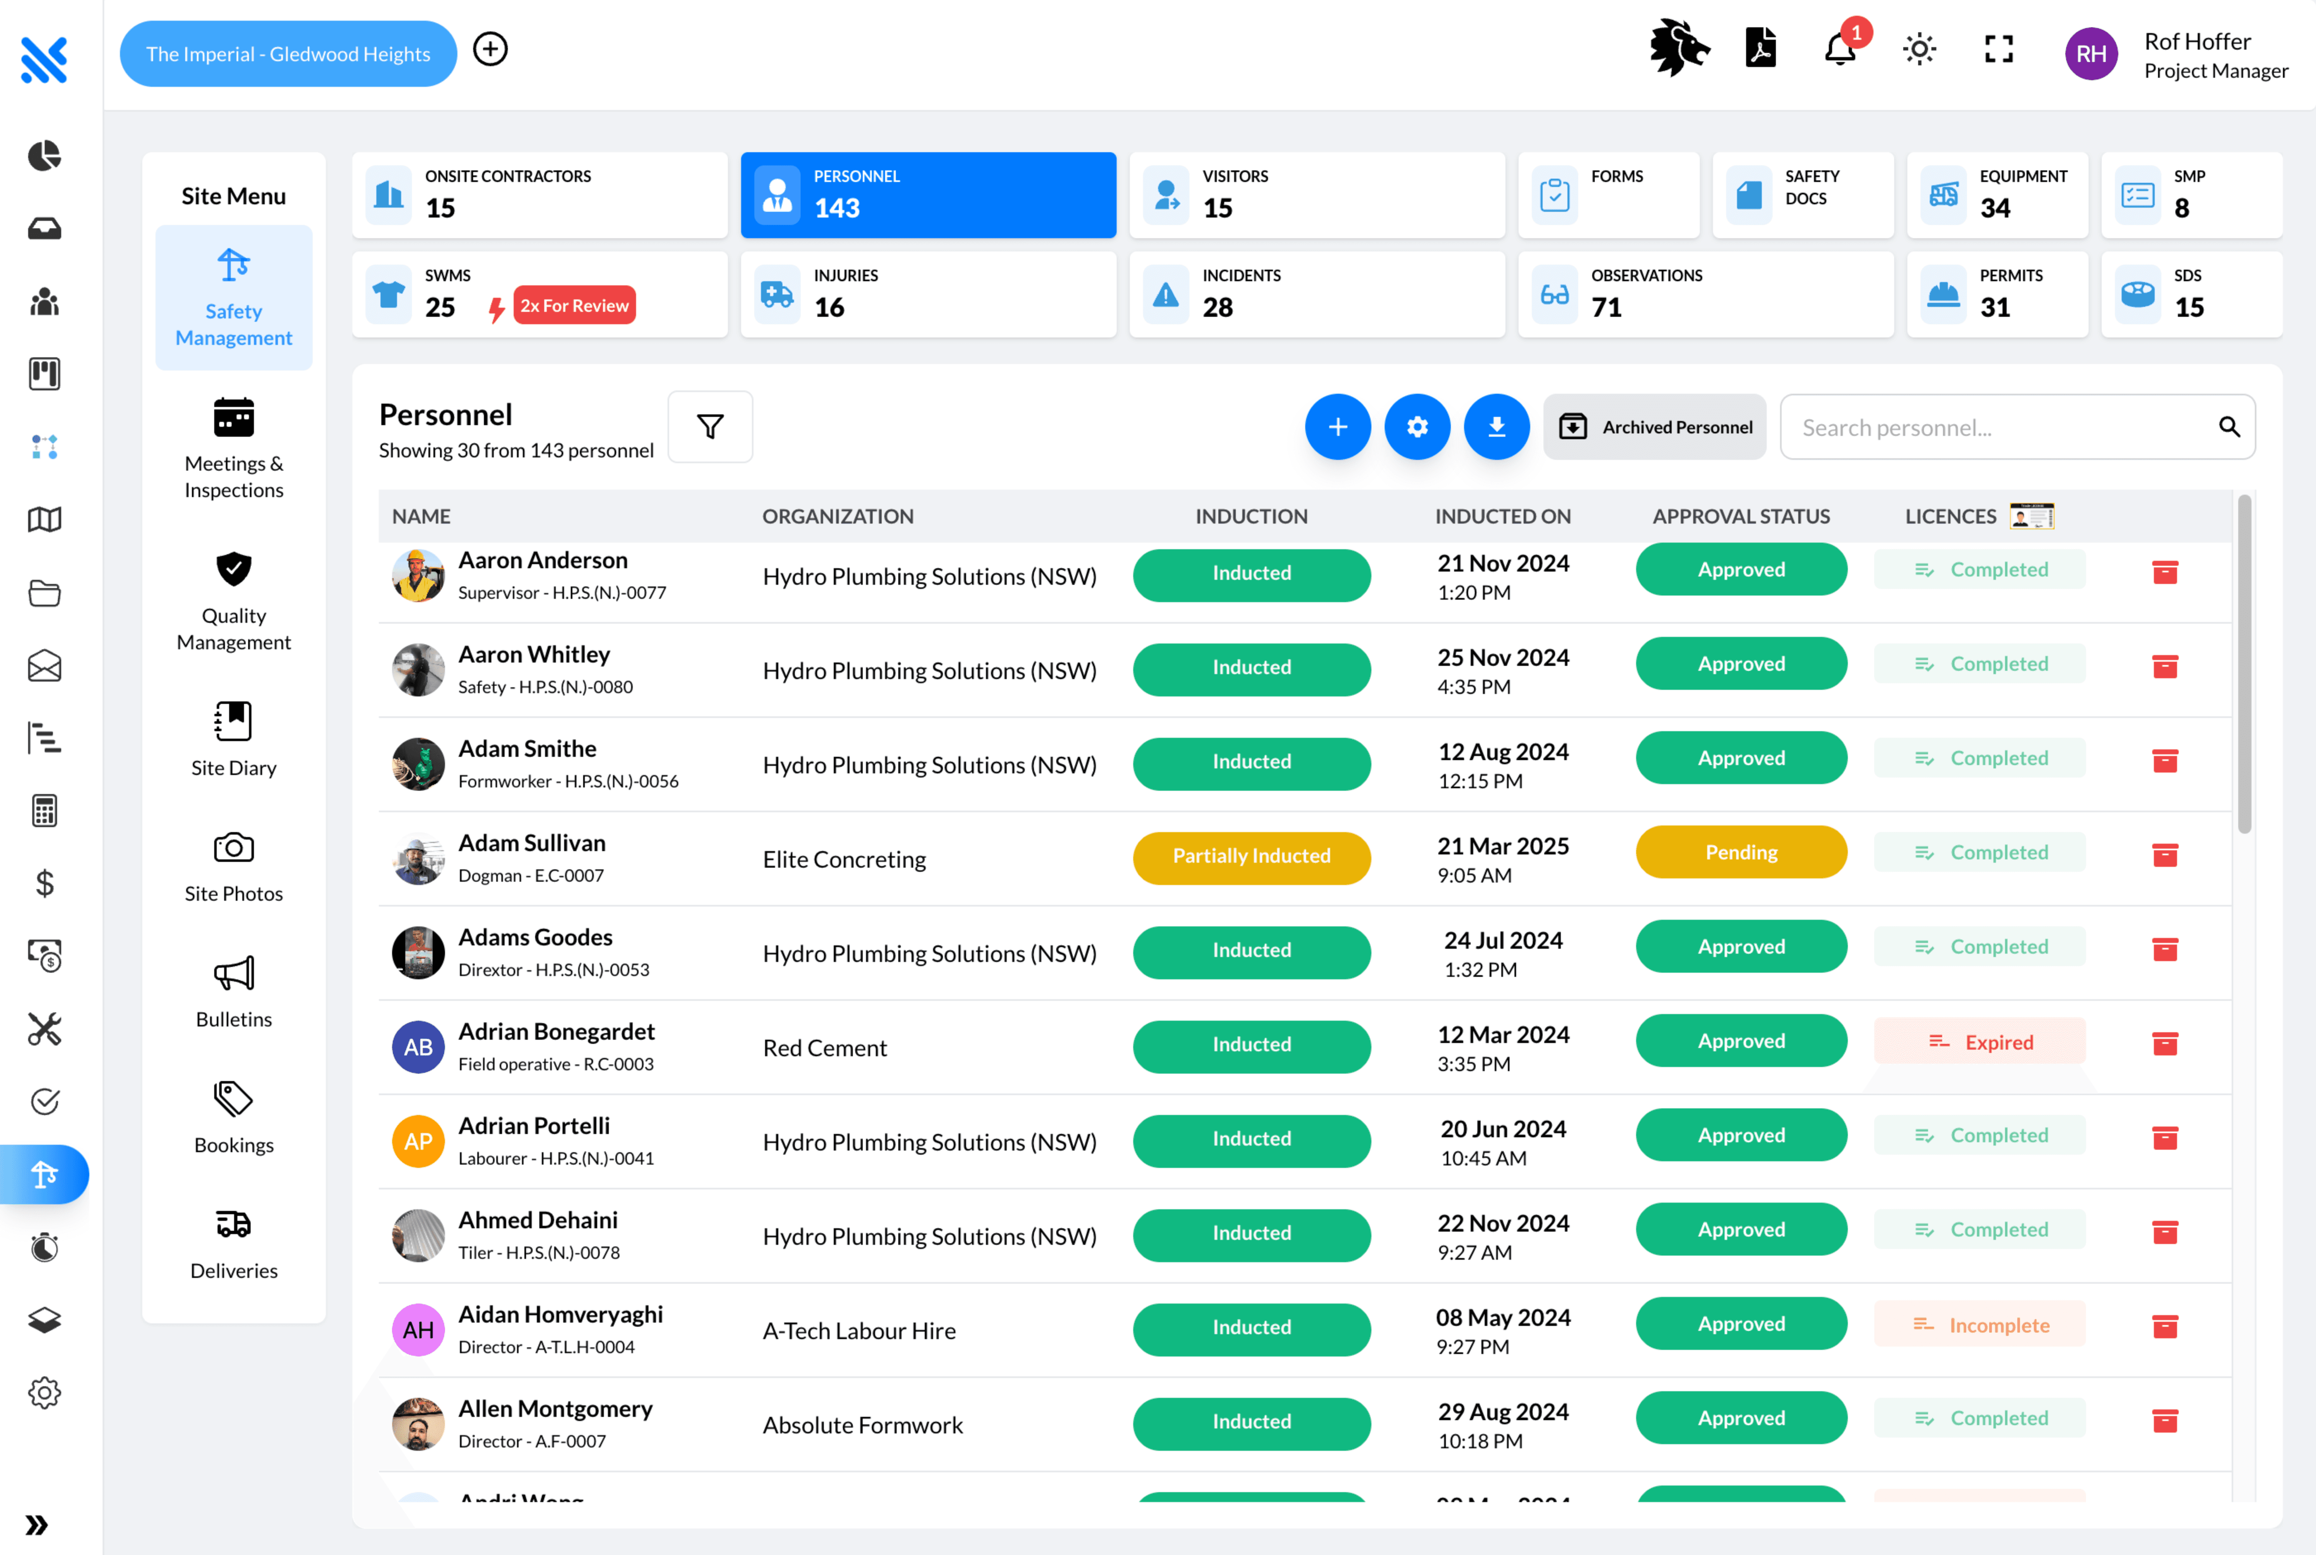Open Bookings in Site Menu

pos(234,1117)
